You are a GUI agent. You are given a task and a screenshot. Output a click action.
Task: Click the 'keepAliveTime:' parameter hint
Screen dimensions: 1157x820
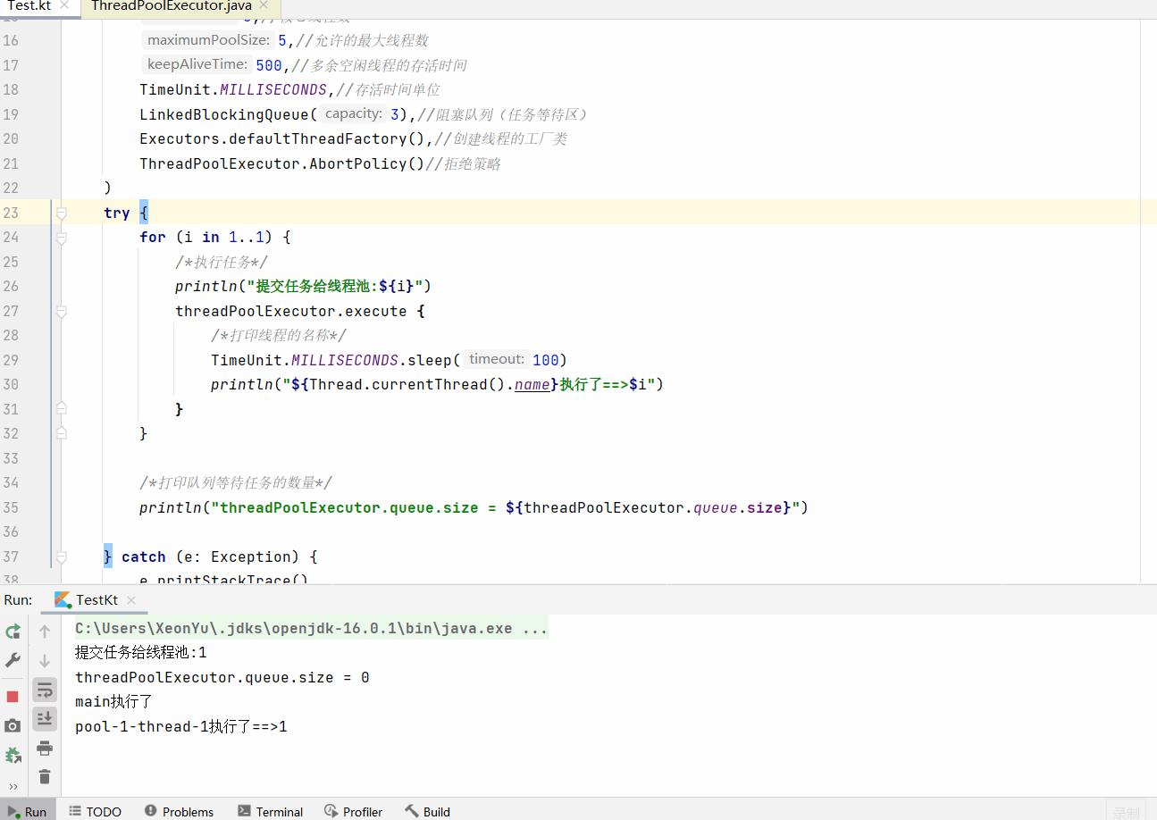pyautogui.click(x=197, y=64)
